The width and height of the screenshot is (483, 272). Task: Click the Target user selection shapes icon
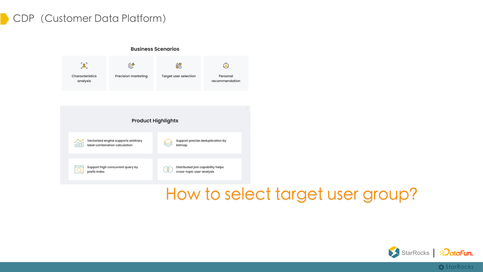click(178, 66)
